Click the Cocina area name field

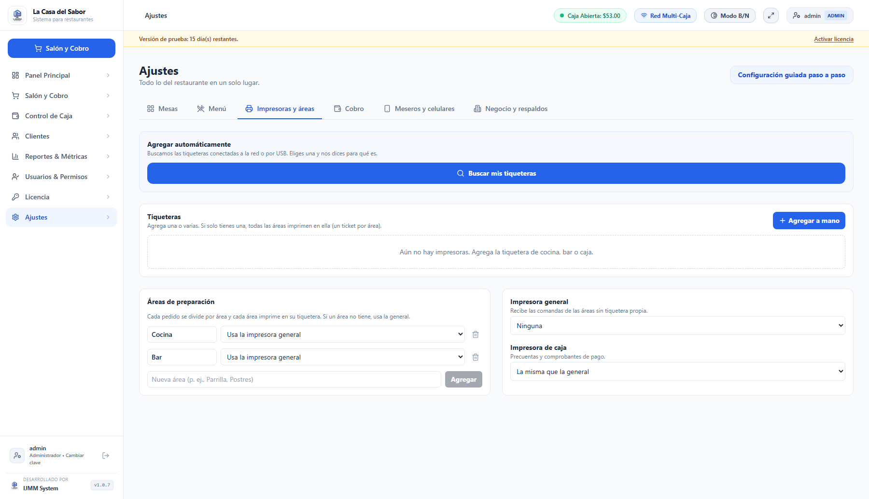point(182,334)
